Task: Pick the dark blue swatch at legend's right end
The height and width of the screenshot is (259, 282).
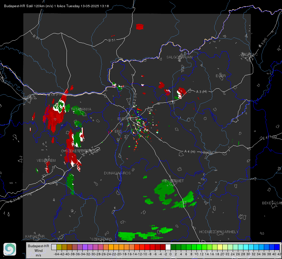Action: [x=277, y=247]
